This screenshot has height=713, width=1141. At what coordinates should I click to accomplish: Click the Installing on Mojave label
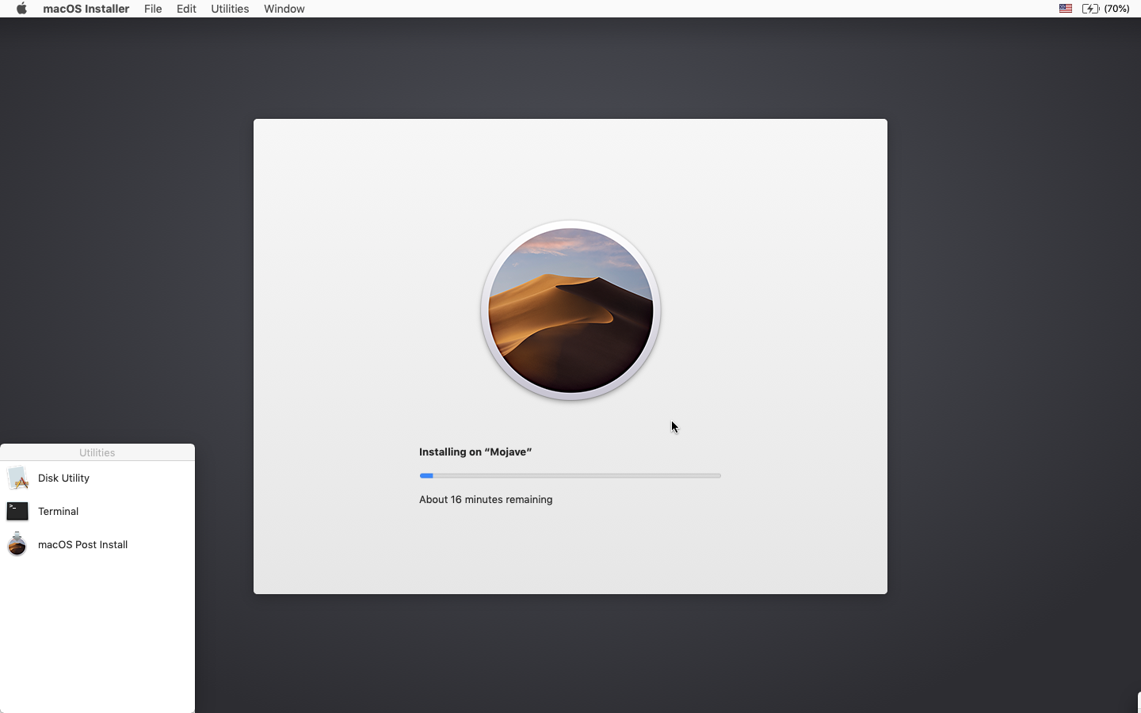pos(474,452)
